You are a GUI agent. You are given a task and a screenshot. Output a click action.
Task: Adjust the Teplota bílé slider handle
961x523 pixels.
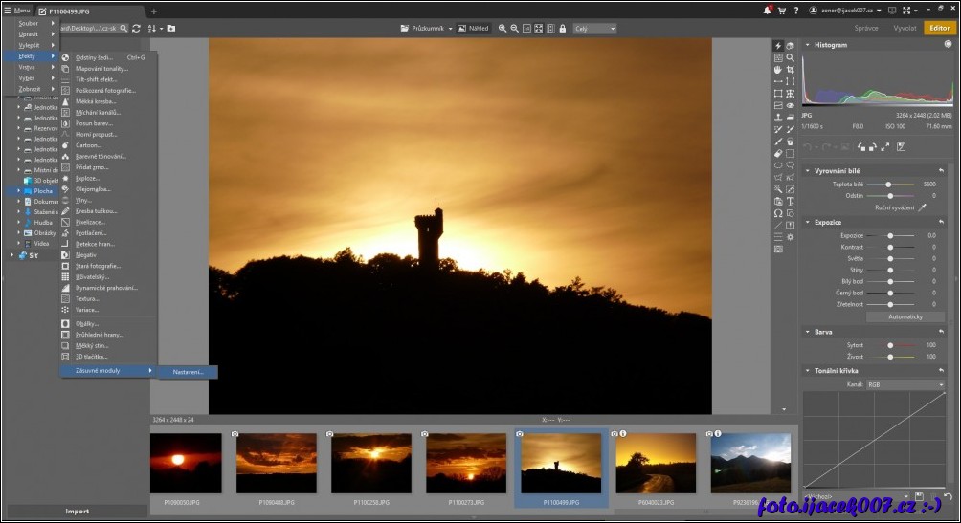(x=889, y=184)
